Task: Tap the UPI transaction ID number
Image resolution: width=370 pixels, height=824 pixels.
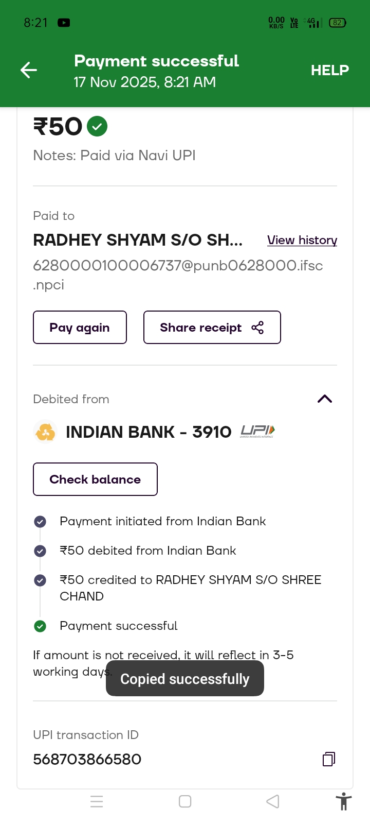Action: [x=87, y=759]
